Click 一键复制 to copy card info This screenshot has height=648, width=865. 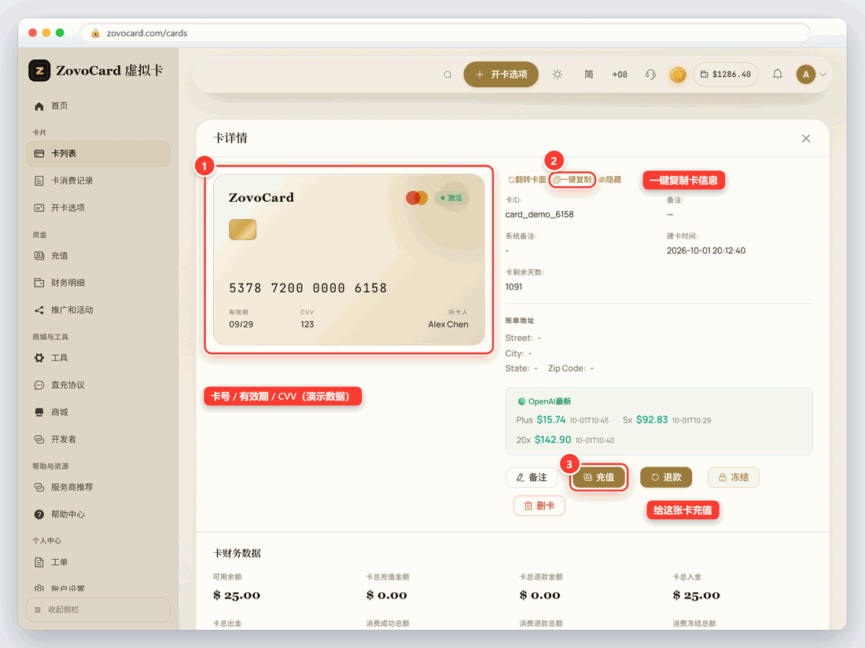coord(572,180)
